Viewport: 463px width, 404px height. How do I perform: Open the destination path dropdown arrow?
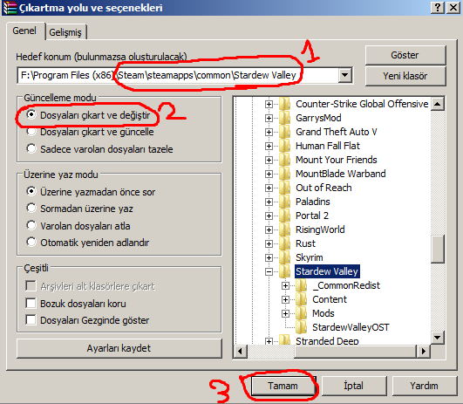345,75
